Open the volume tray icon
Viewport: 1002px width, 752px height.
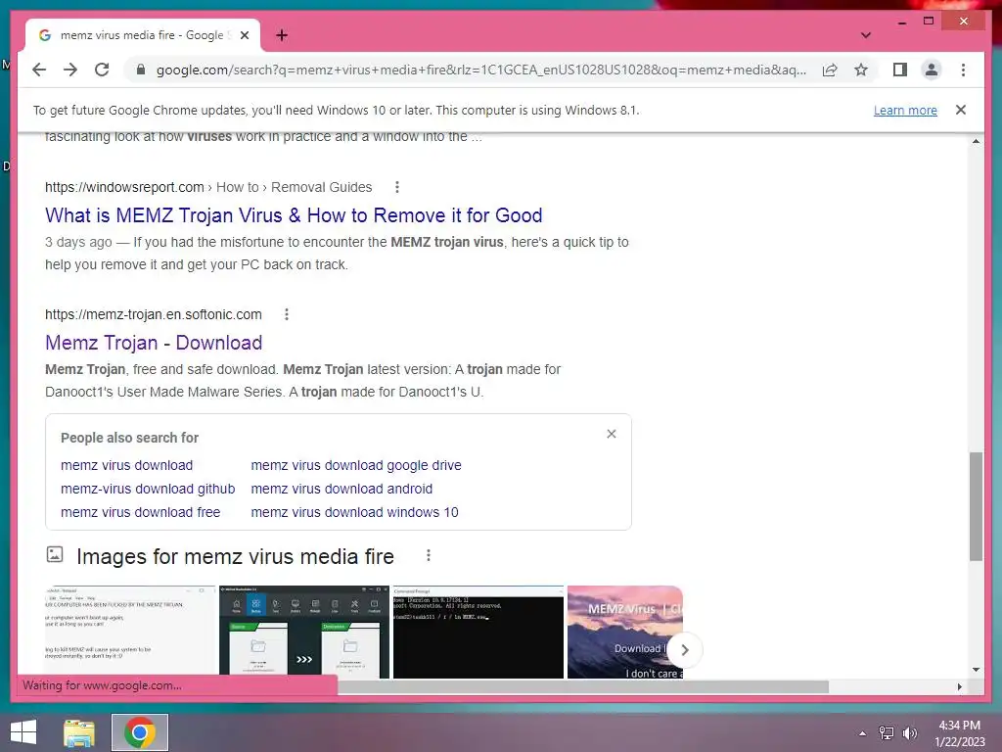[x=909, y=733]
